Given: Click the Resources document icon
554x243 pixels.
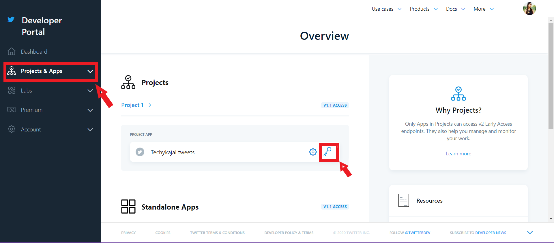Looking at the screenshot, I should pos(404,200).
